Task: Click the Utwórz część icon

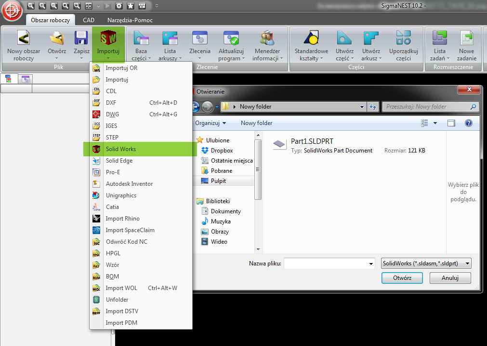Action: point(344,38)
